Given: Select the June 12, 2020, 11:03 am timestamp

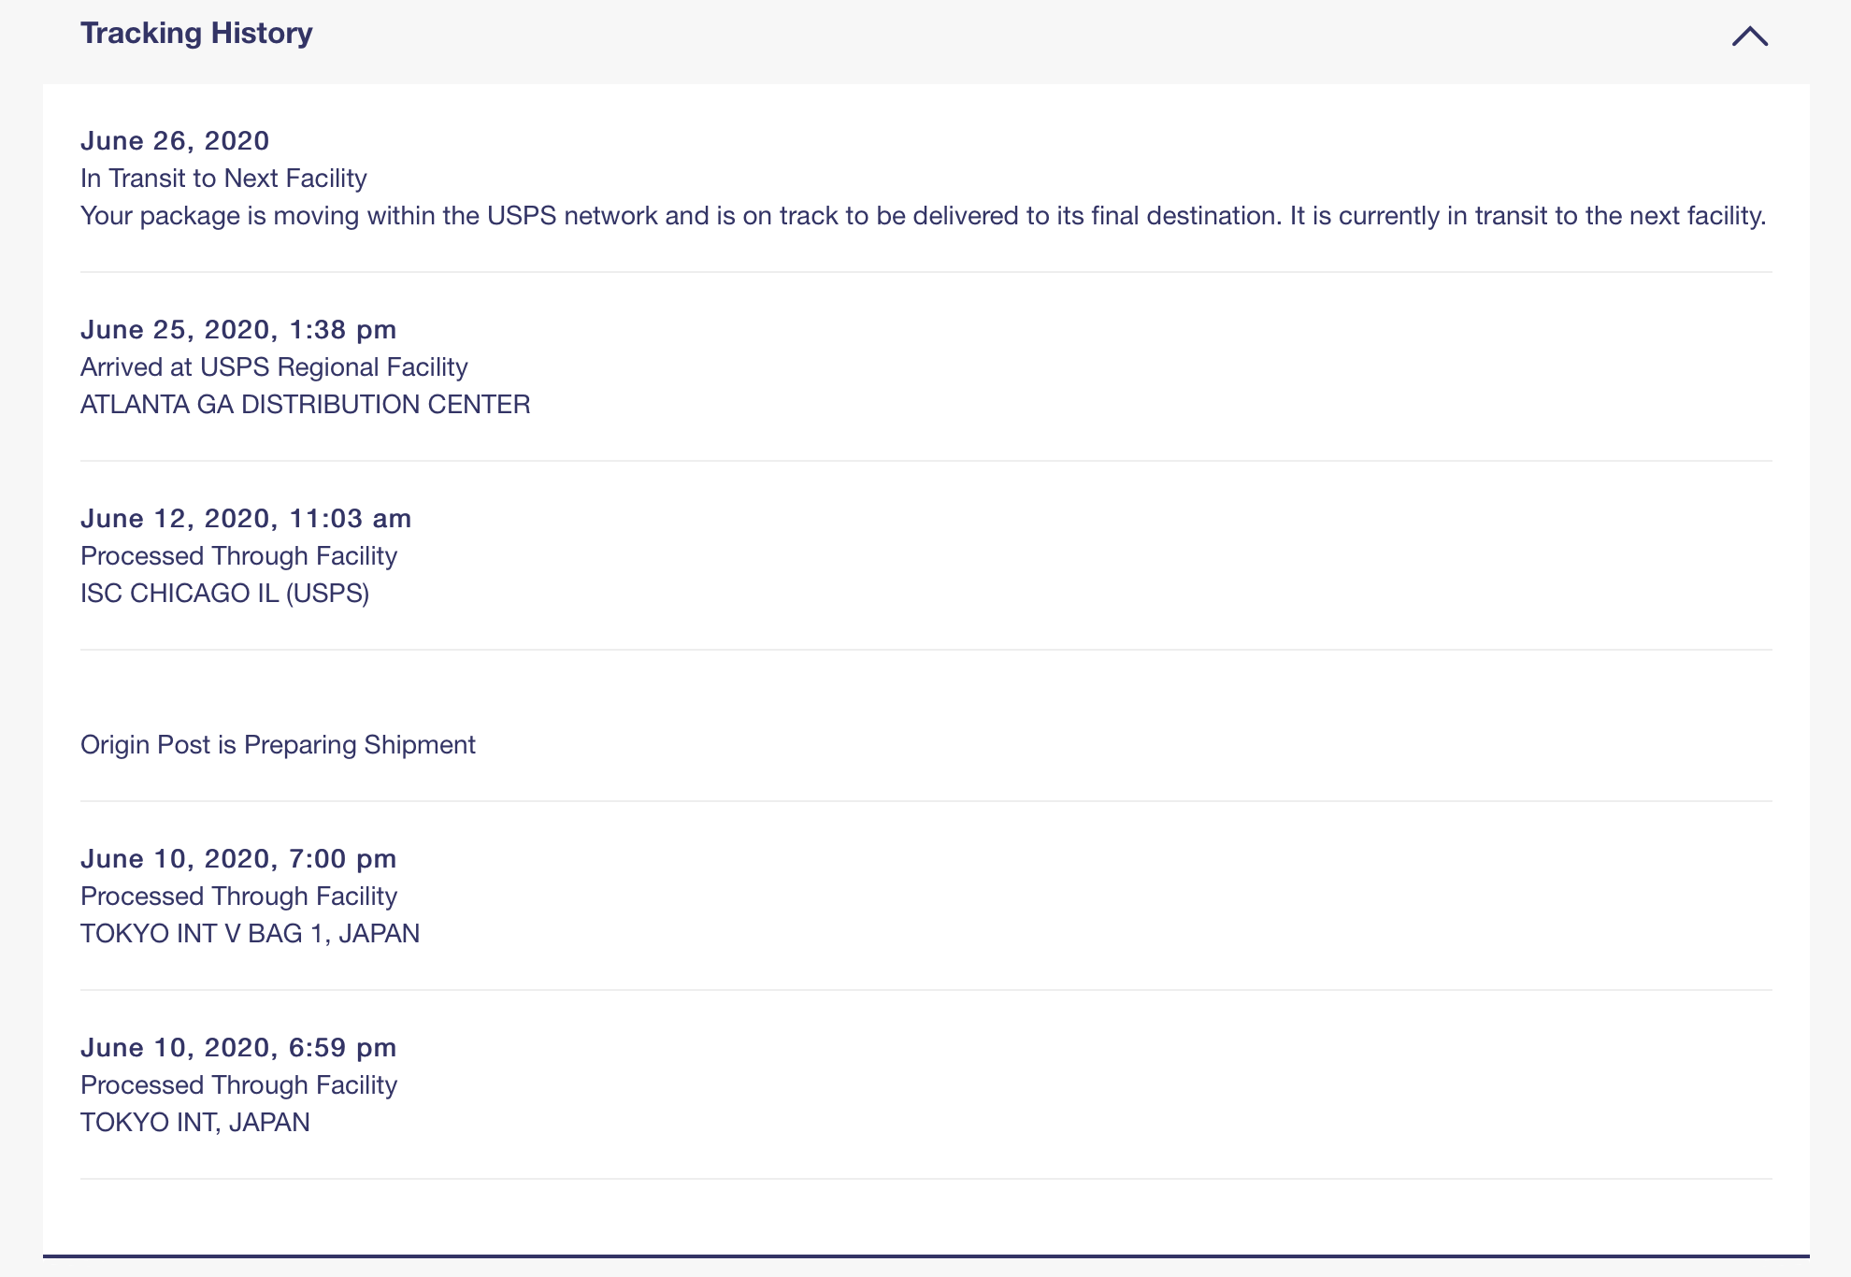Looking at the screenshot, I should click(246, 518).
